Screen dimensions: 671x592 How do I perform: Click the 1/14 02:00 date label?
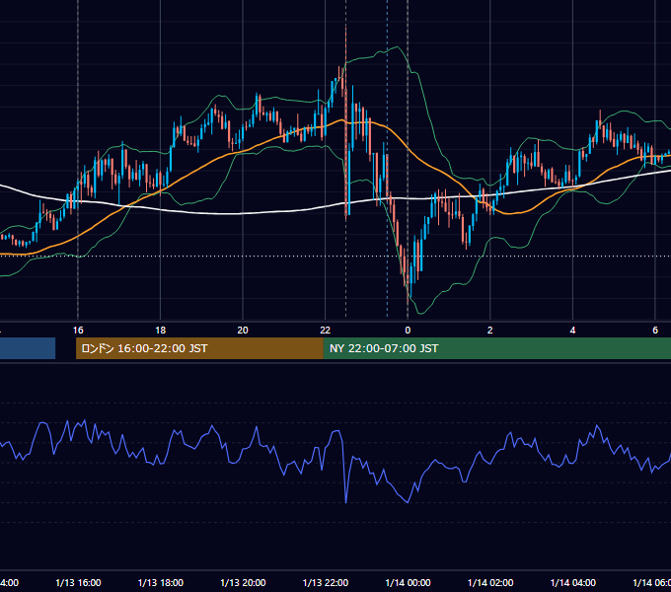pyautogui.click(x=490, y=582)
